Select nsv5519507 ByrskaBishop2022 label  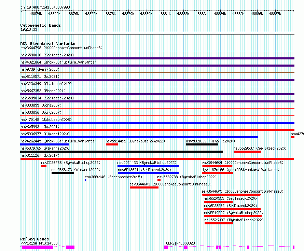234,213
